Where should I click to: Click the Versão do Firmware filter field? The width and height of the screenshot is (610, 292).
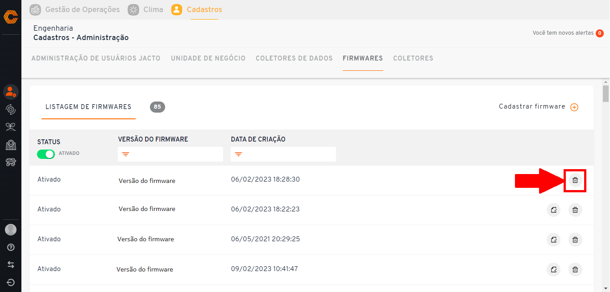click(x=170, y=154)
